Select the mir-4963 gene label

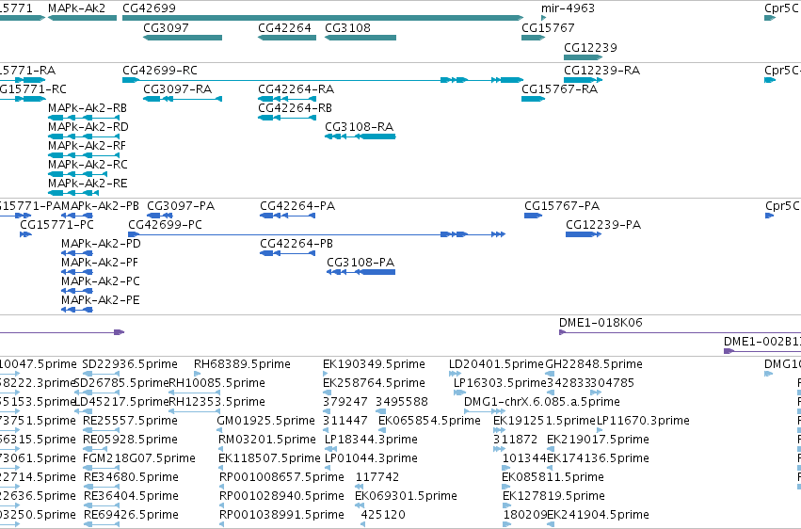pos(568,8)
